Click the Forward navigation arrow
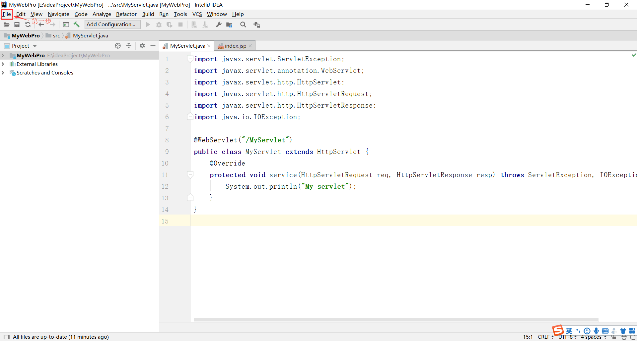 52,24
